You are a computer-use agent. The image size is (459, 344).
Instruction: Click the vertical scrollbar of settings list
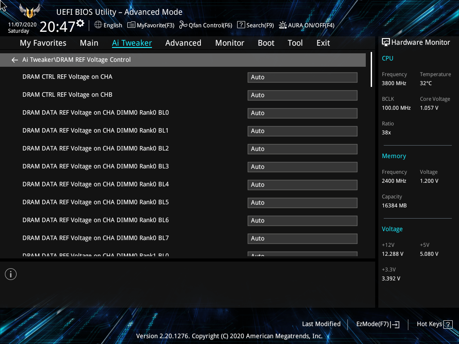[371, 69]
